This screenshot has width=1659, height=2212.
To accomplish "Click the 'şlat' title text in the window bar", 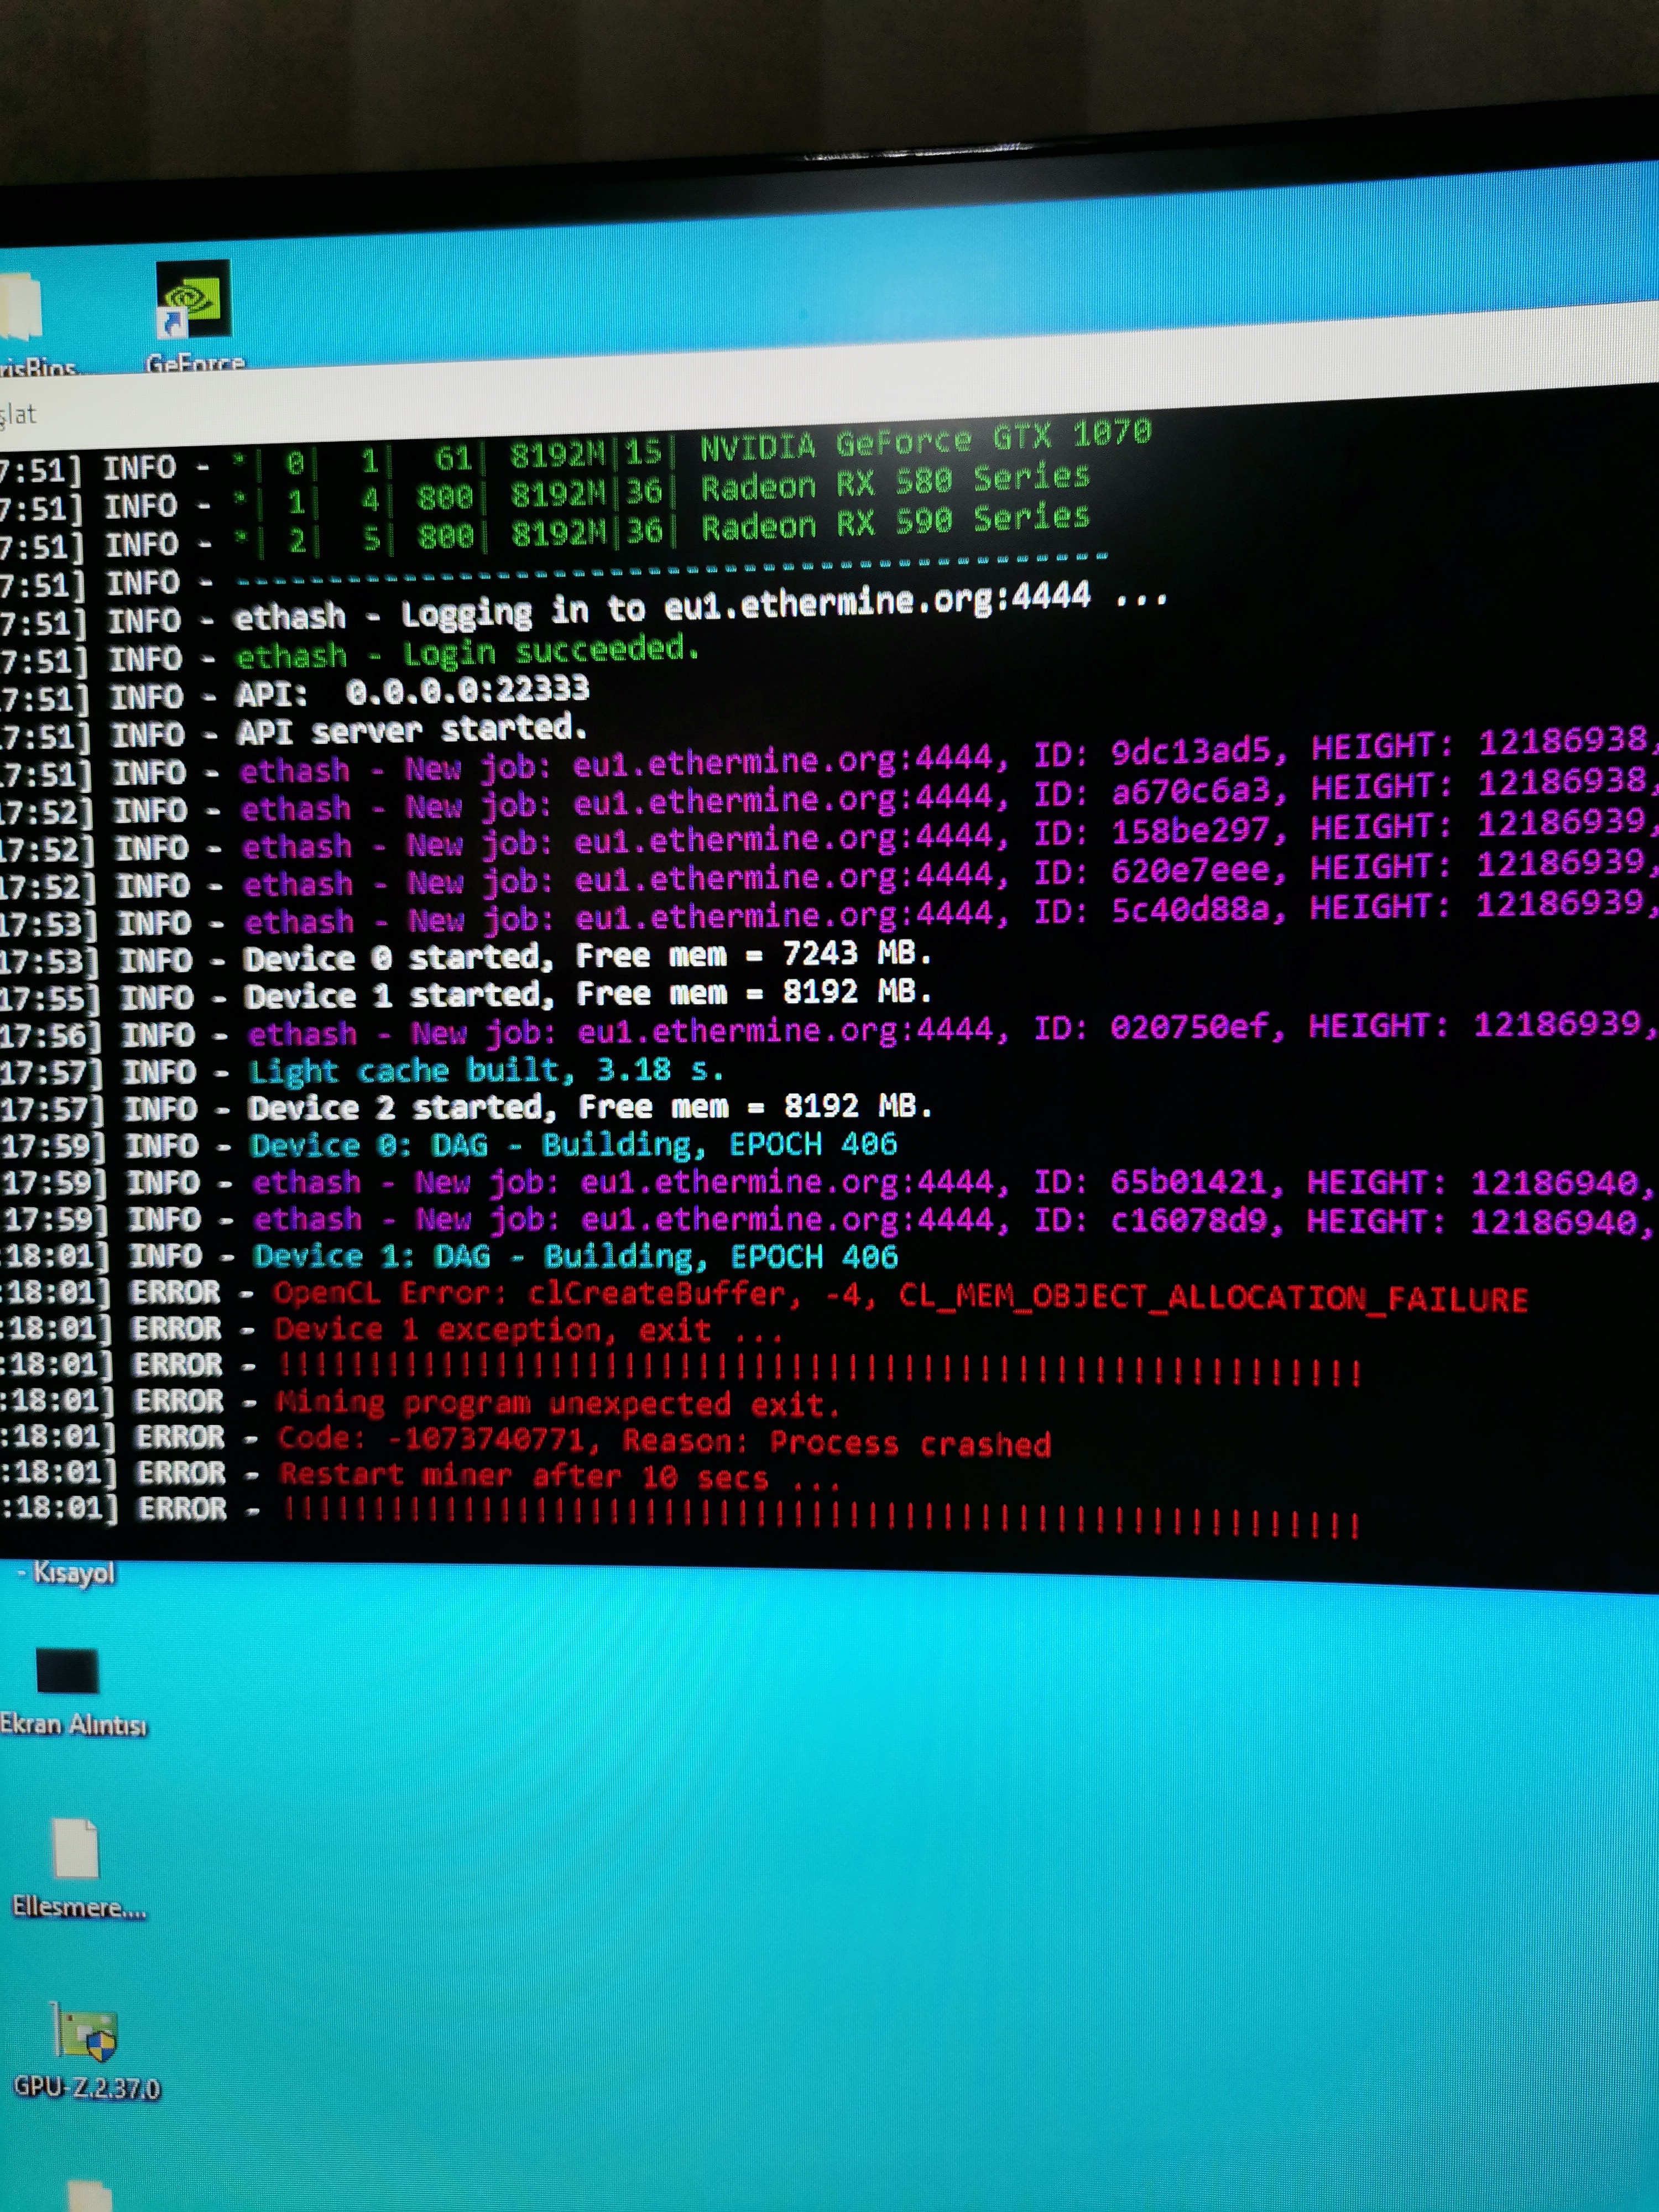I will coord(18,414).
